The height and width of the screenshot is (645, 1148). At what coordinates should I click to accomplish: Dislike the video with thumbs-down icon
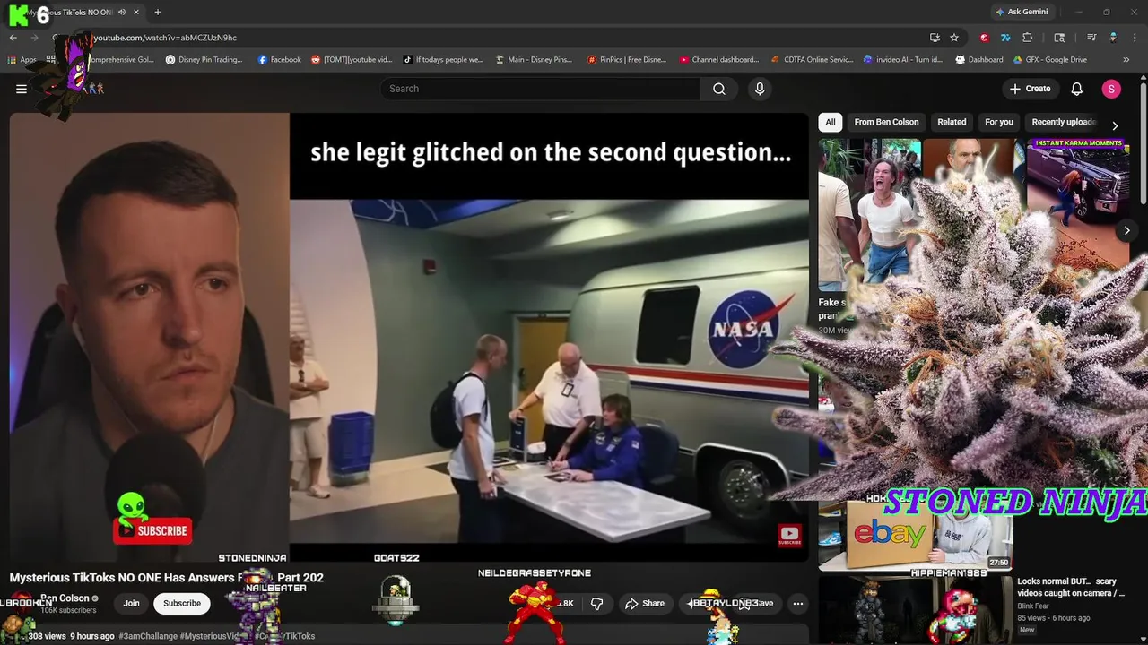[596, 603]
